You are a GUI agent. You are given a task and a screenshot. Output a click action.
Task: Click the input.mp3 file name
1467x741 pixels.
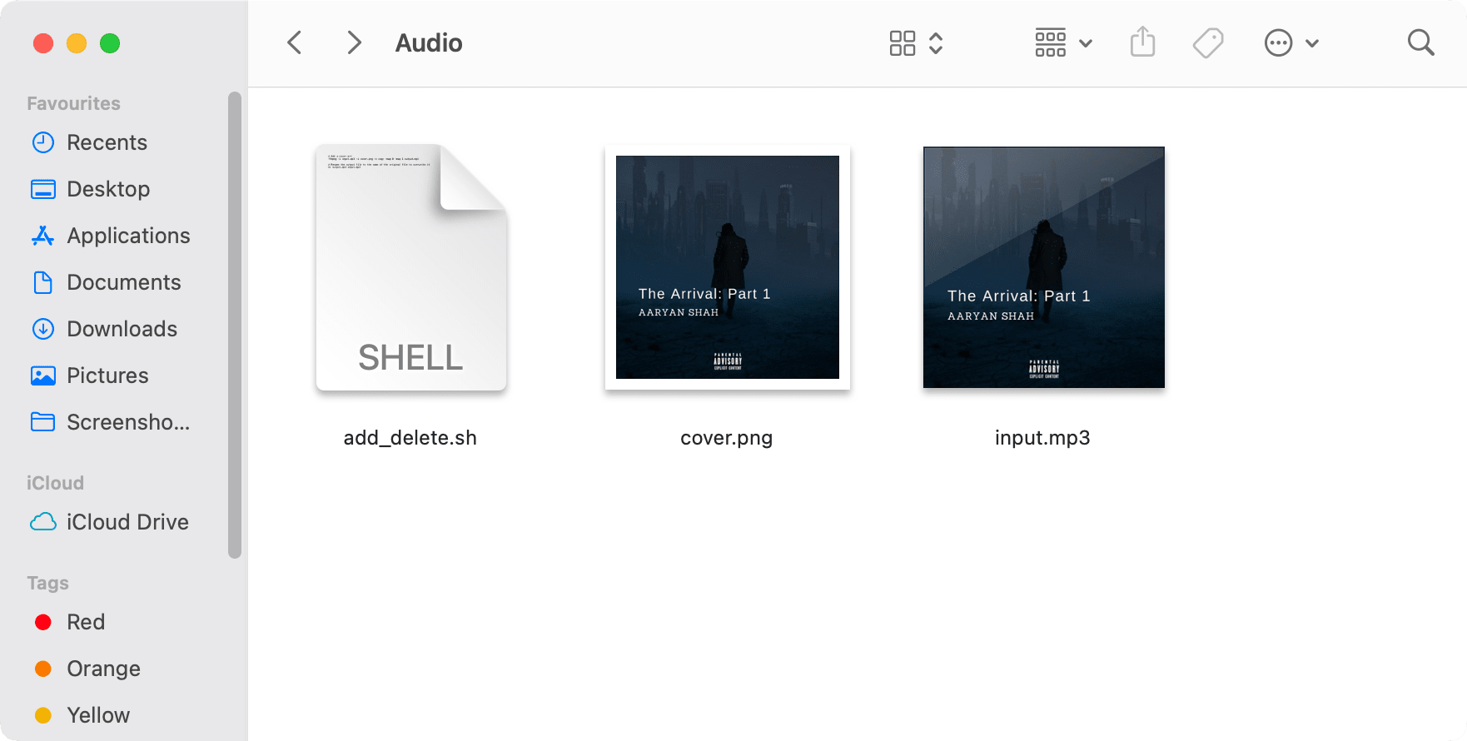(x=1042, y=438)
